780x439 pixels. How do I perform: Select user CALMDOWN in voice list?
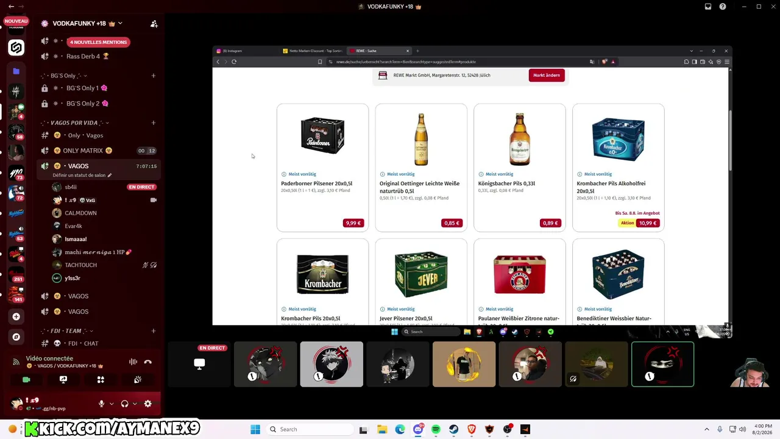pyautogui.click(x=80, y=213)
